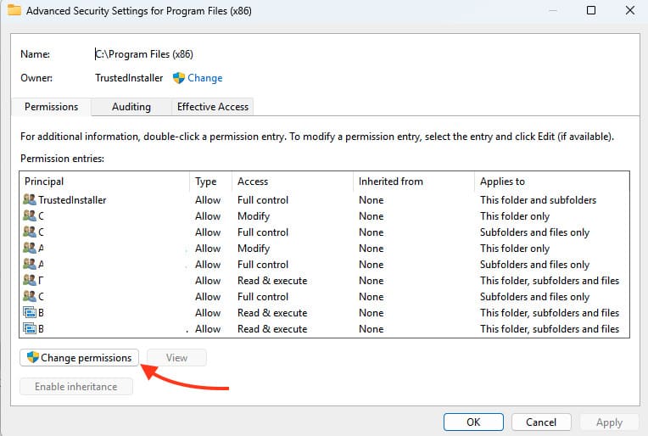The height and width of the screenshot is (436, 648).
Task: Click the user-group icon of the Read & execute entry
Action: coord(30,281)
